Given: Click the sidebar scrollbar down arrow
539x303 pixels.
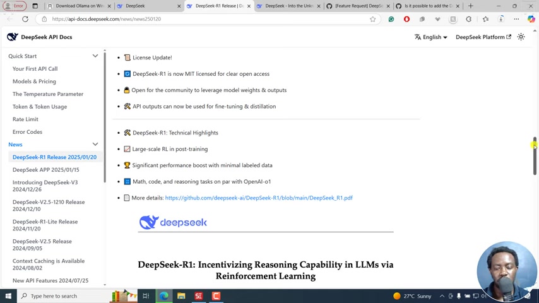Looking at the screenshot, I should (x=105, y=285).
